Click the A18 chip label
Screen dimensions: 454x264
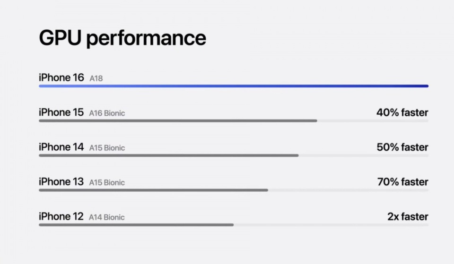96,78
